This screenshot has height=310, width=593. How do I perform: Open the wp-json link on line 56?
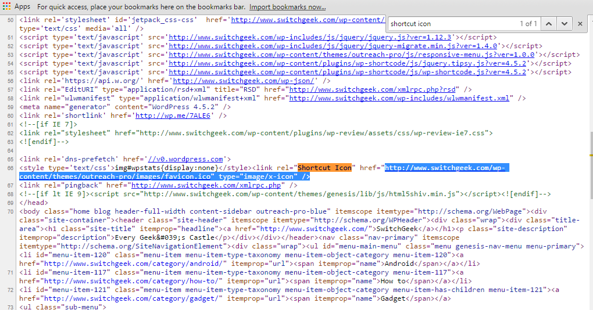[244, 81]
